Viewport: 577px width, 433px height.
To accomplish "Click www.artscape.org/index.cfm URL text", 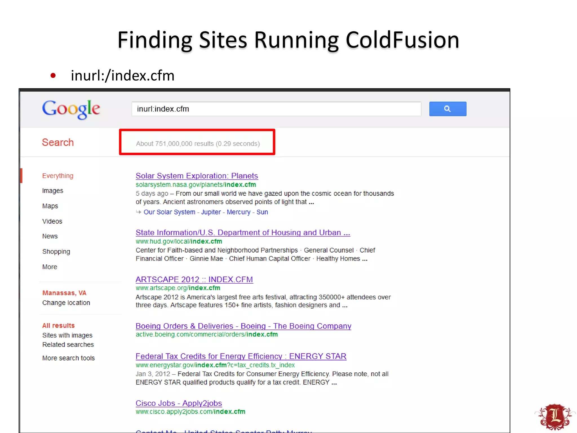I will [x=178, y=288].
